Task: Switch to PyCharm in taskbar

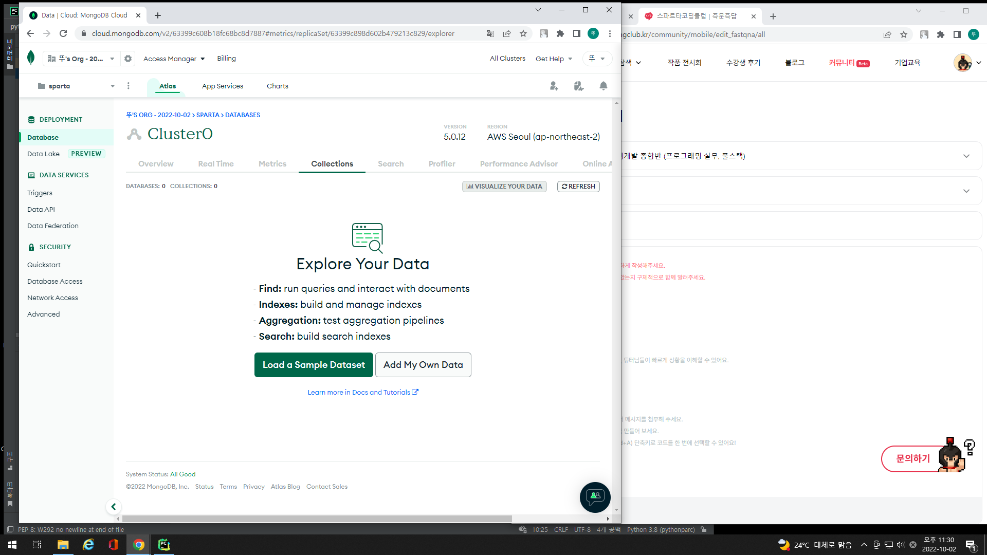Action: 164,545
